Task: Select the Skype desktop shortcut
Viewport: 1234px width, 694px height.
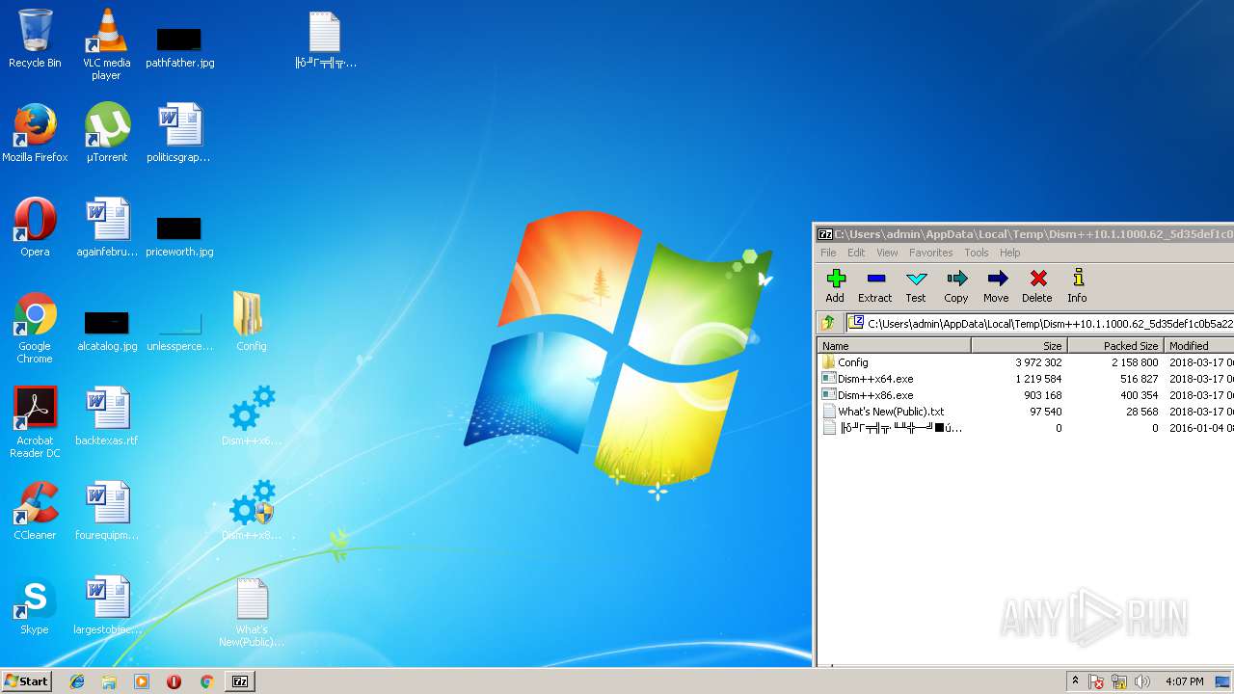Action: click(x=35, y=606)
